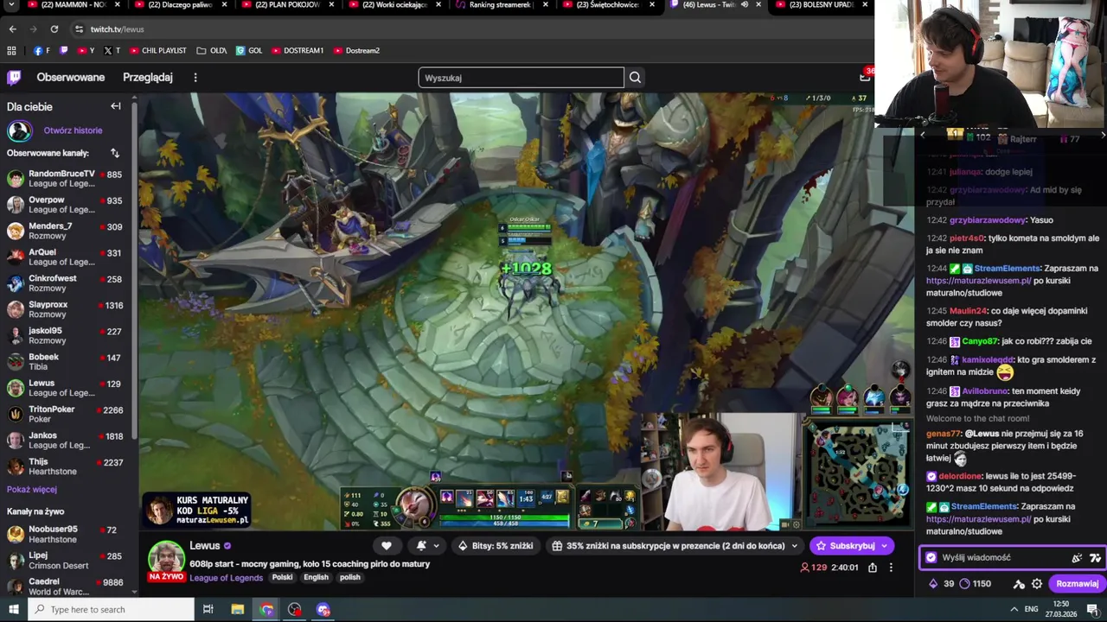Screen dimensions: 1107x622
Task: Open TritonPoker channel in sidebar
Action: point(67,414)
